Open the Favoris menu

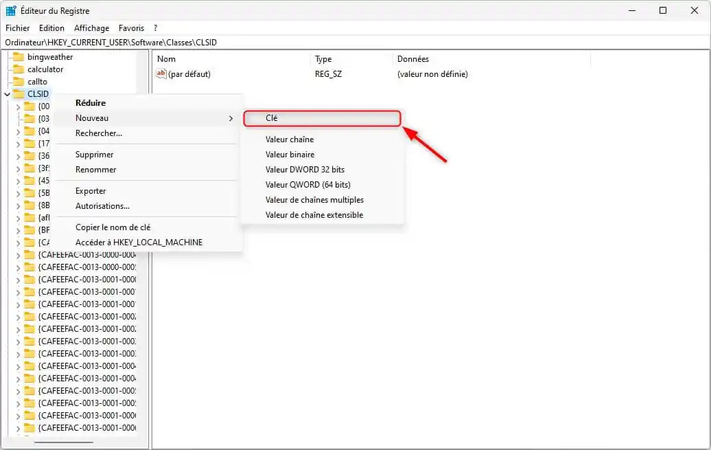131,28
